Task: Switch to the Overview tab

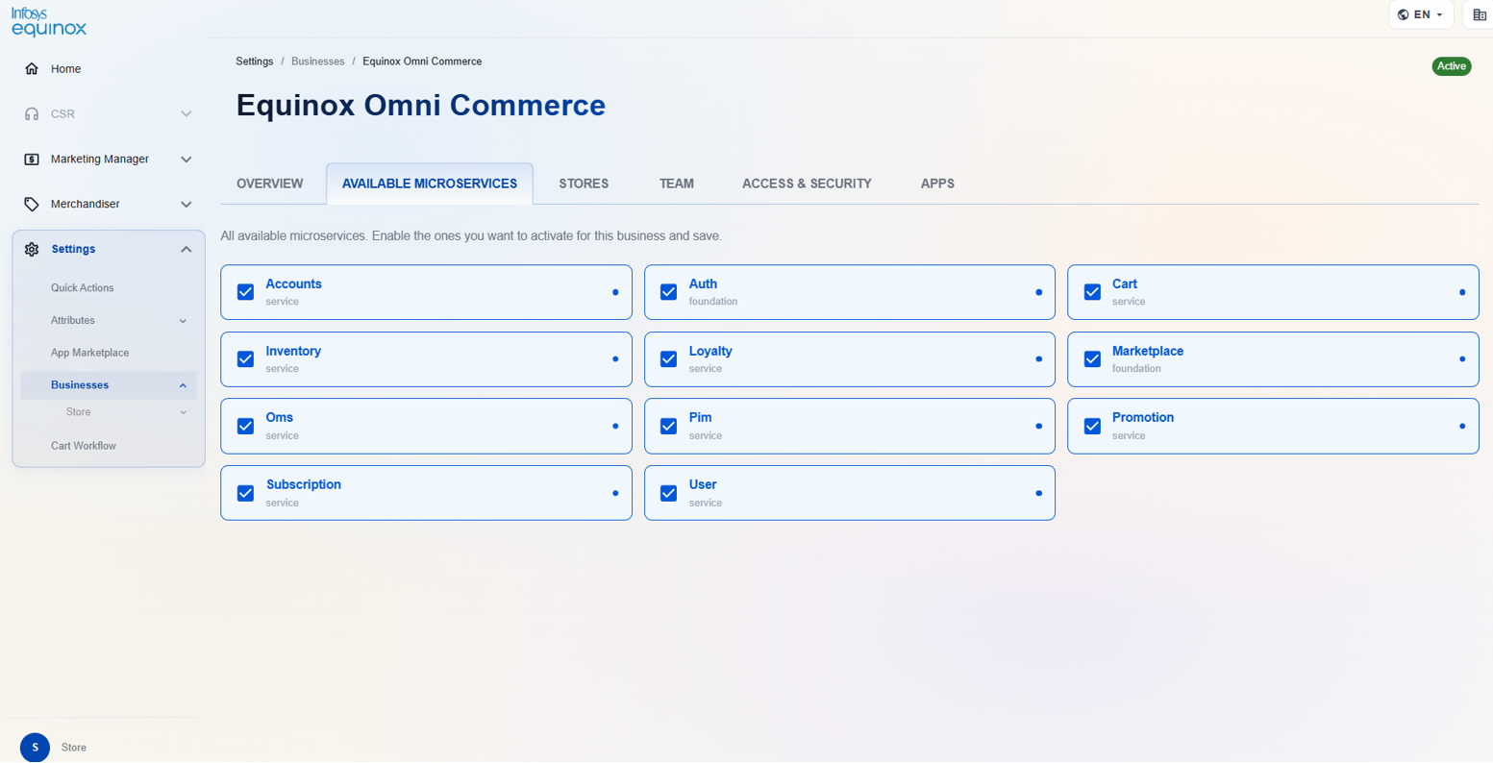Action: point(269,184)
